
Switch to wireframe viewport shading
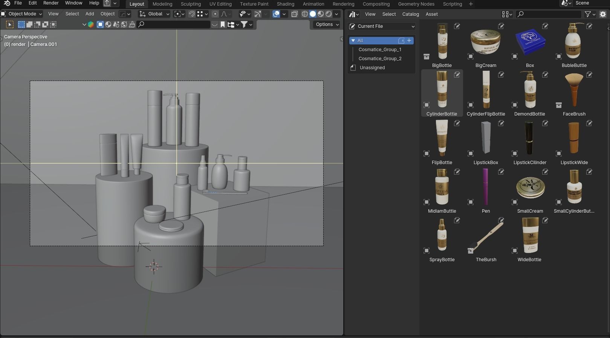click(305, 14)
